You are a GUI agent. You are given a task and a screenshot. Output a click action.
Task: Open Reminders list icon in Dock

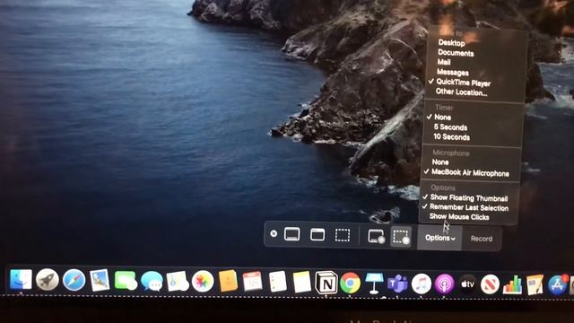click(x=277, y=282)
